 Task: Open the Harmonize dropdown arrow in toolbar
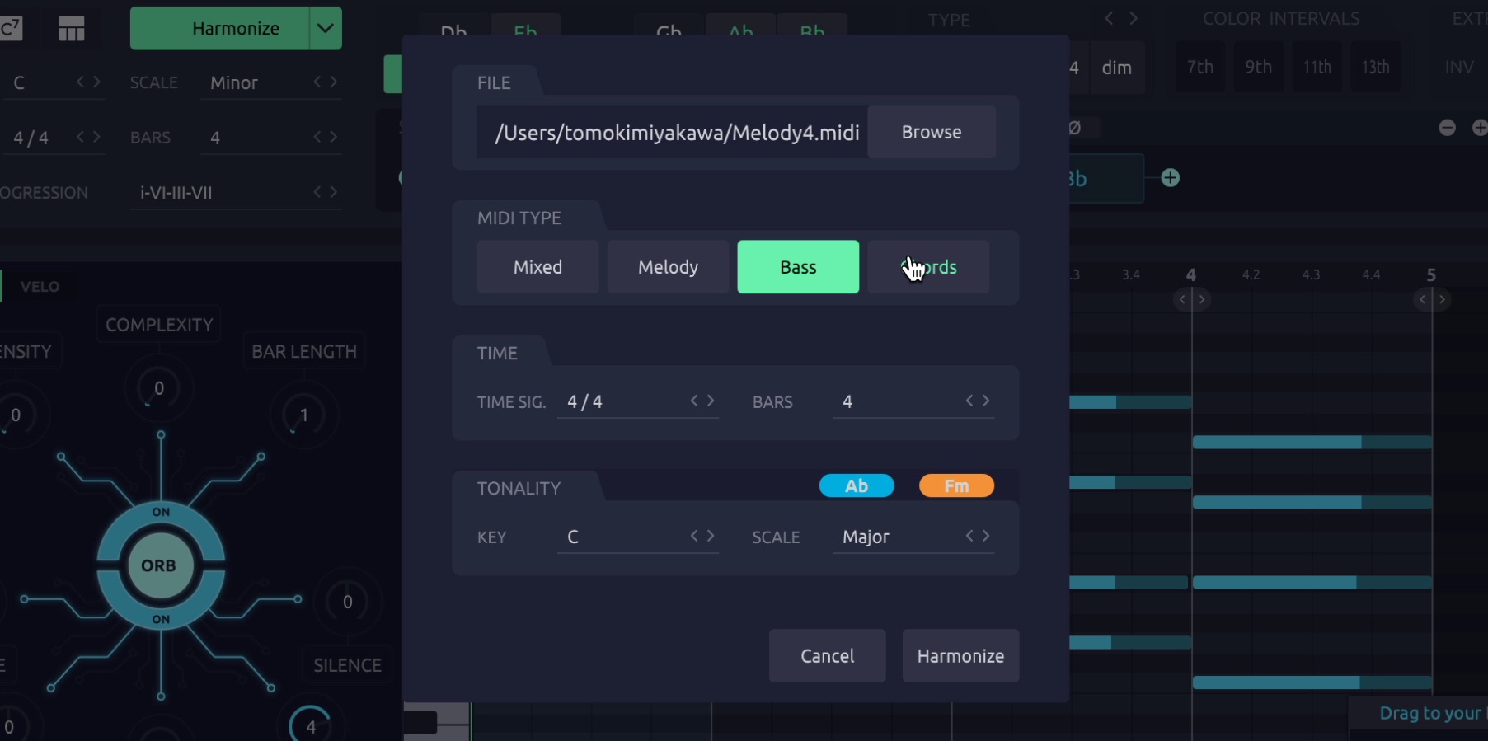tap(326, 29)
